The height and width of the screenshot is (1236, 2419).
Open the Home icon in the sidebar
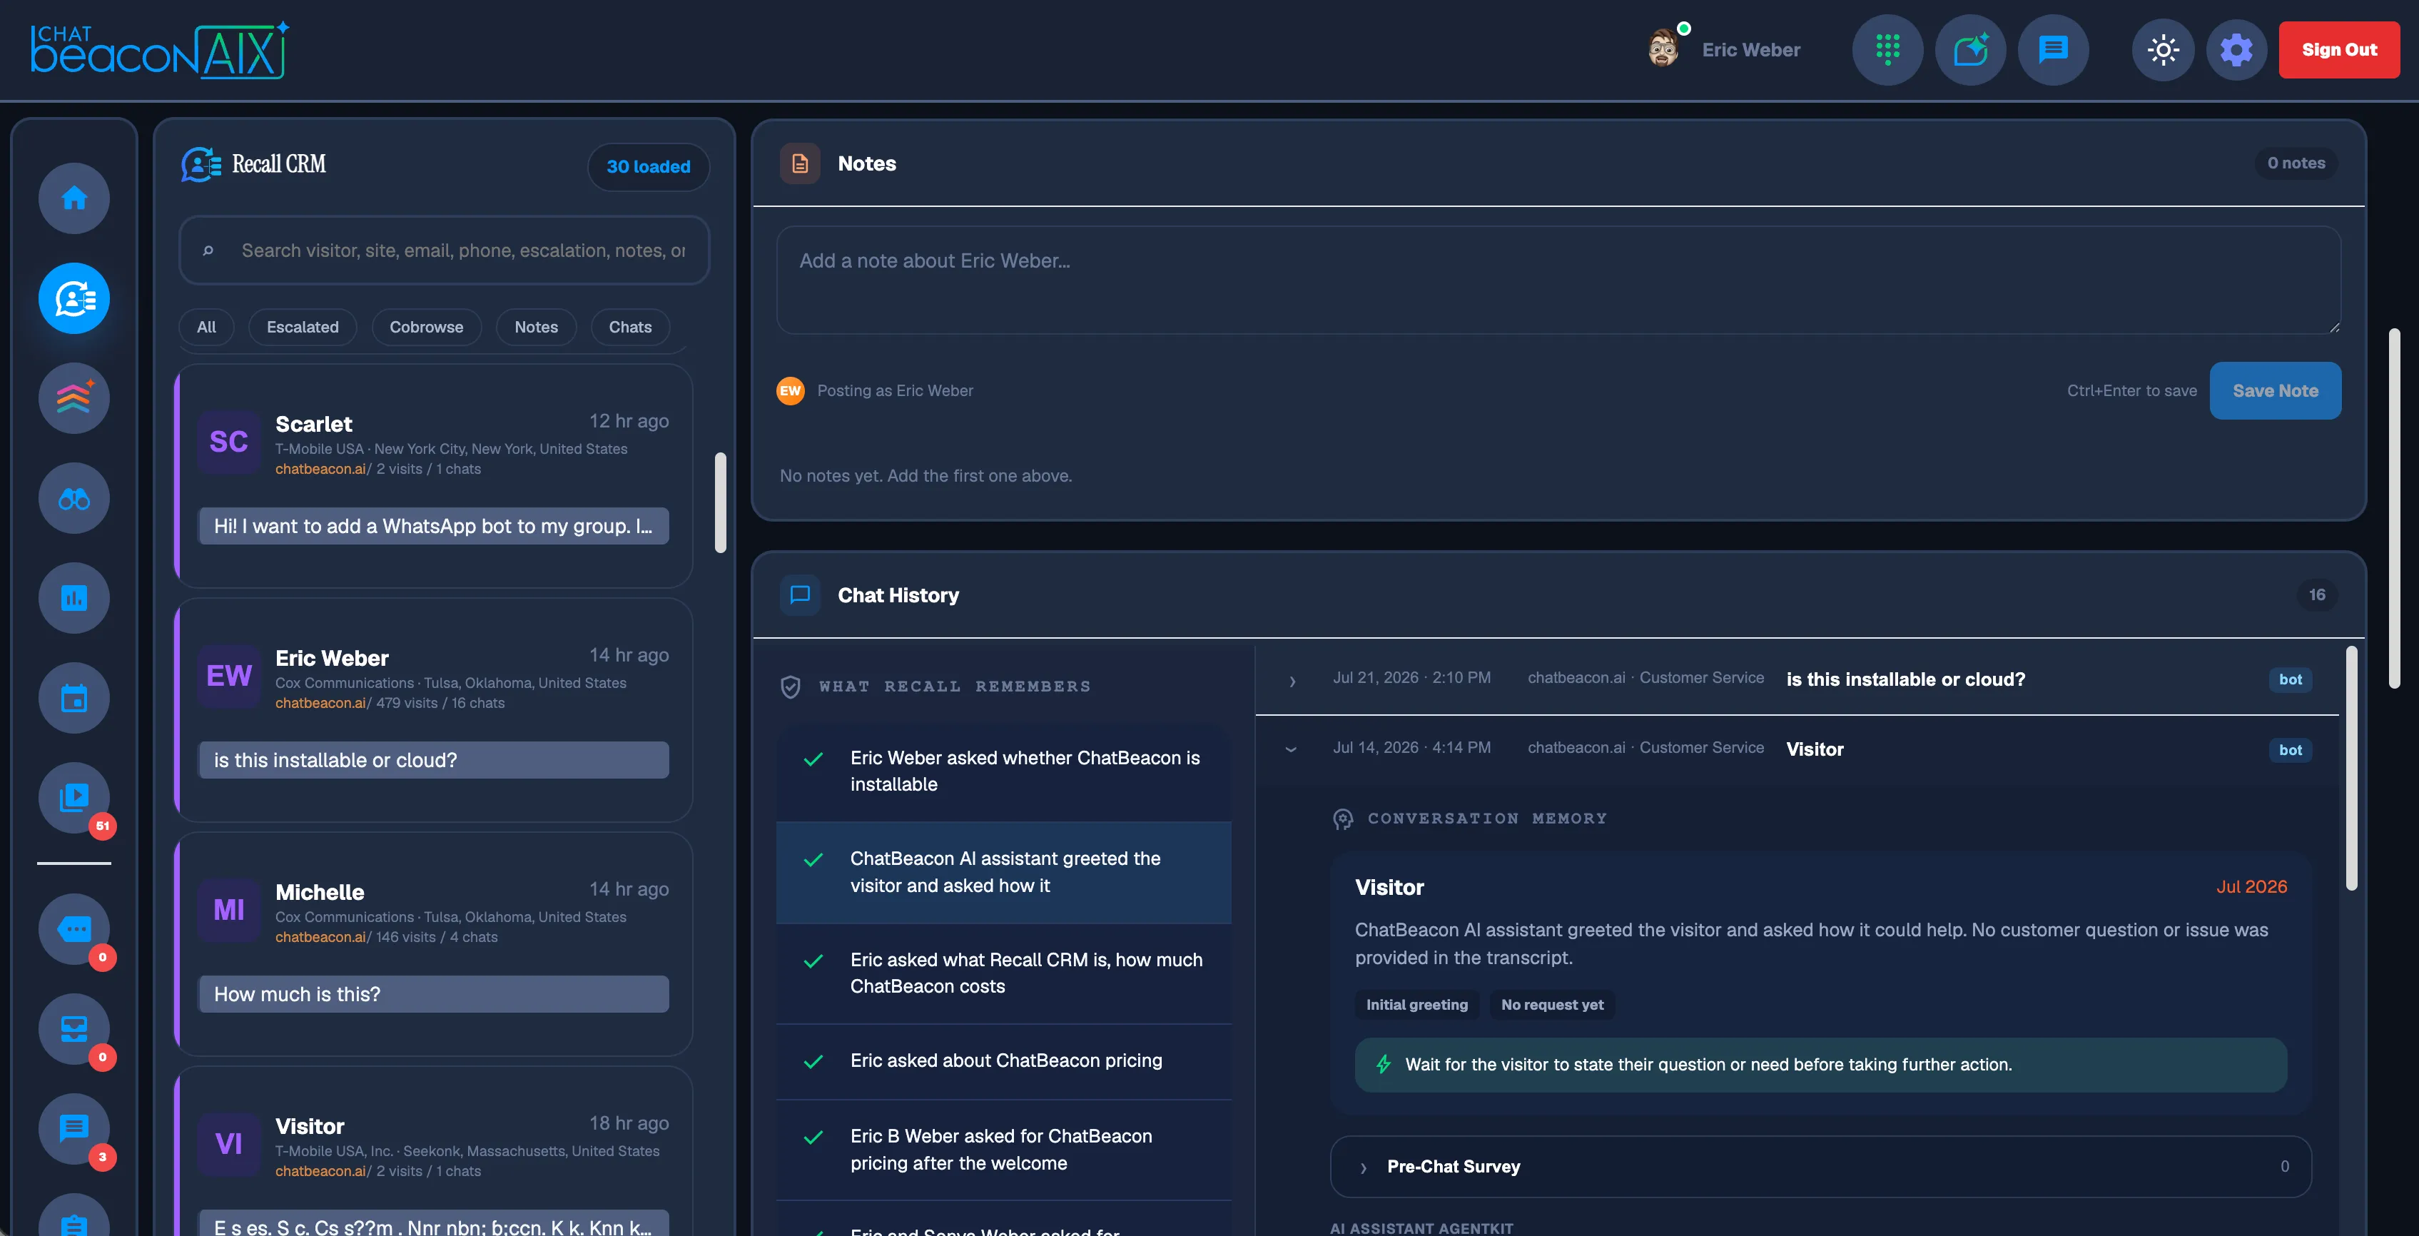click(x=74, y=198)
